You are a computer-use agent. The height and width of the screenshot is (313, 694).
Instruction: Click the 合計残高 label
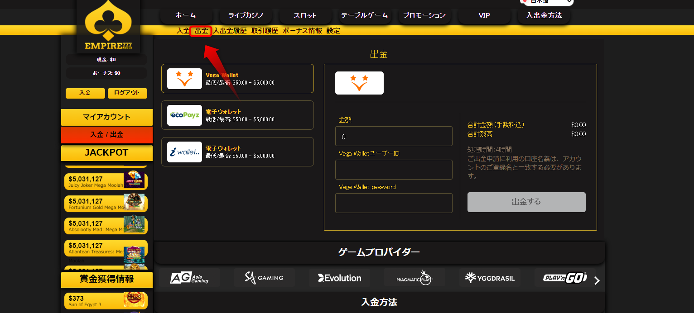point(480,134)
